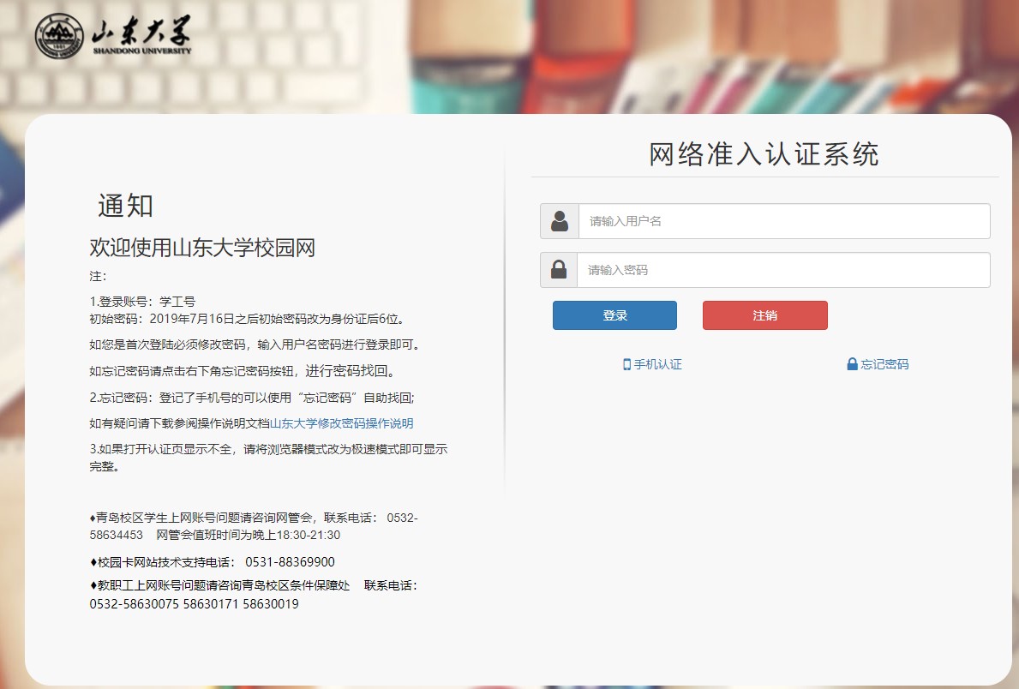The image size is (1019, 689).
Task: Click the Shandong University circular emblem
Action: click(59, 37)
